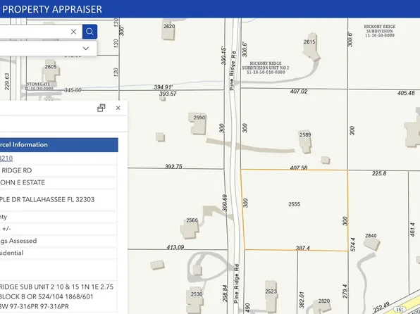Select the building labeled 2523
The width and height of the screenshot is (420, 314).
pos(271,295)
